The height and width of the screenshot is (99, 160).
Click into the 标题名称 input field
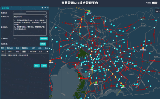pyautogui.click(x=30, y=13)
